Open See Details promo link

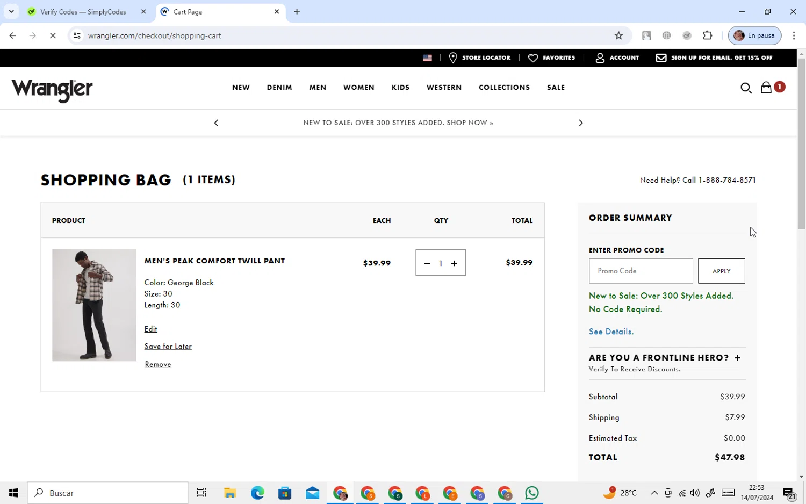click(611, 332)
